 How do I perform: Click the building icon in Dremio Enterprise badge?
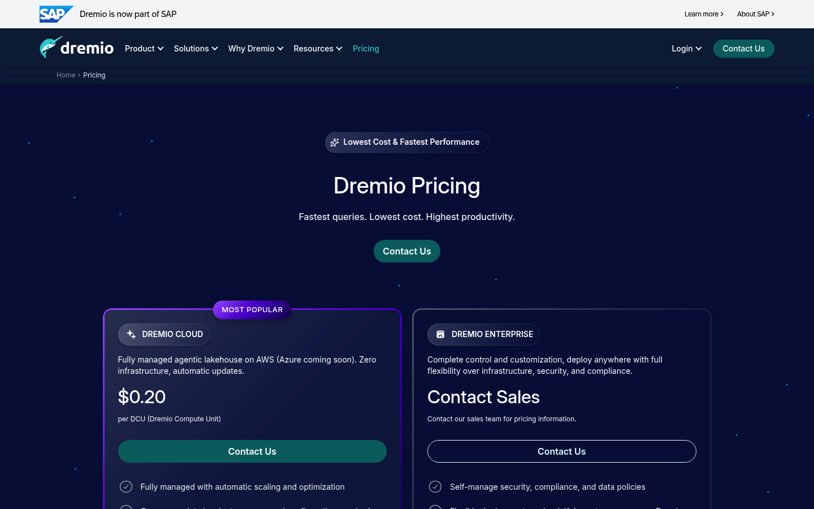click(440, 334)
